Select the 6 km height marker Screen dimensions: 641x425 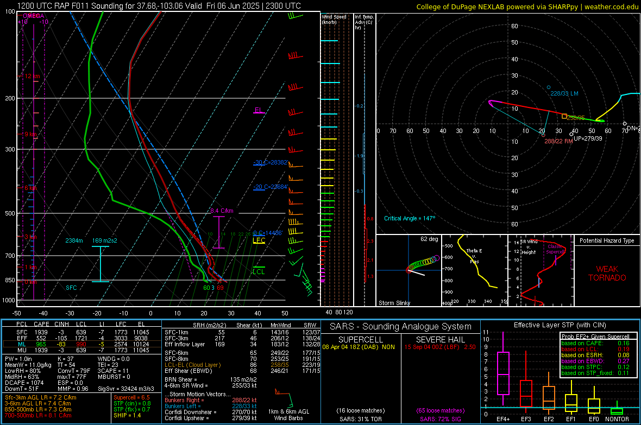30,188
